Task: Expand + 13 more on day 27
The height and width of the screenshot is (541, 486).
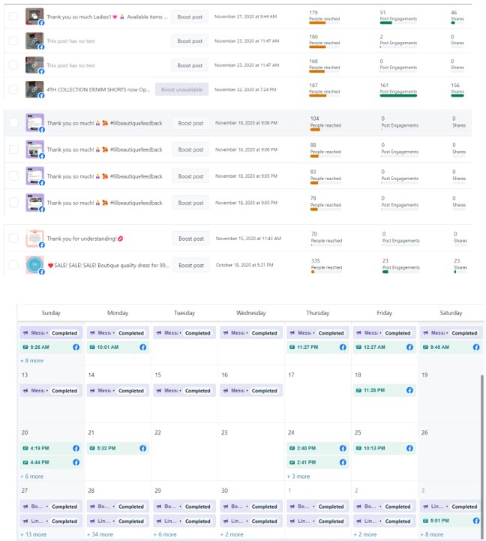Action: [x=34, y=534]
